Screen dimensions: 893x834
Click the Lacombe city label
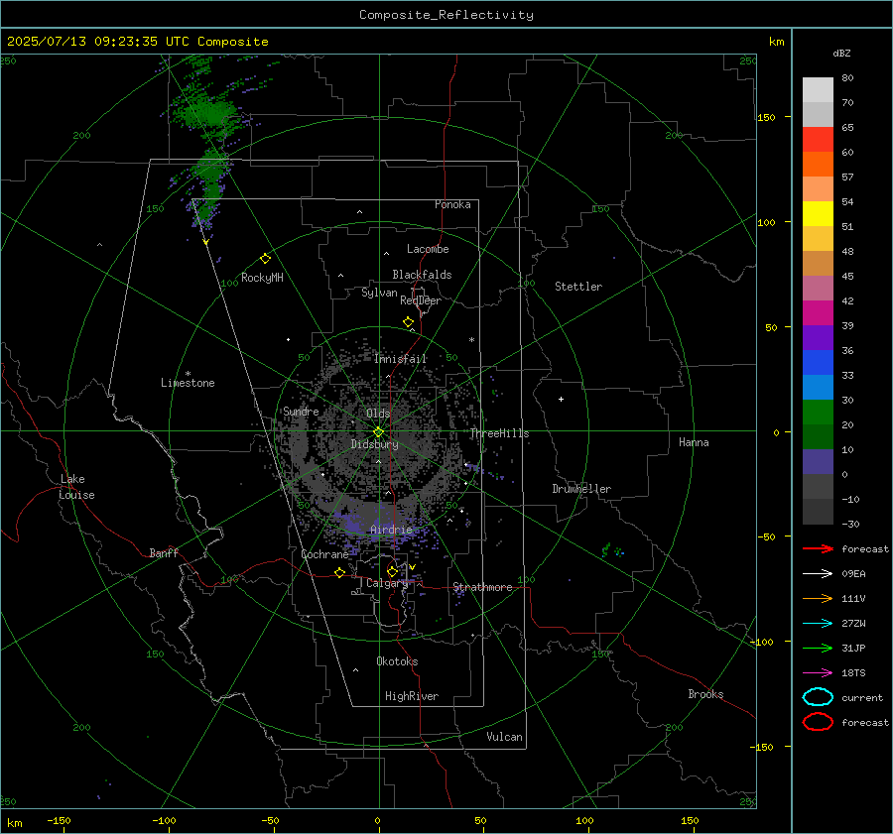[x=428, y=249]
